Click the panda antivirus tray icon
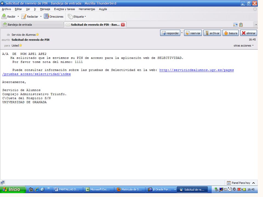The image size is (263, 197). click(x=230, y=189)
